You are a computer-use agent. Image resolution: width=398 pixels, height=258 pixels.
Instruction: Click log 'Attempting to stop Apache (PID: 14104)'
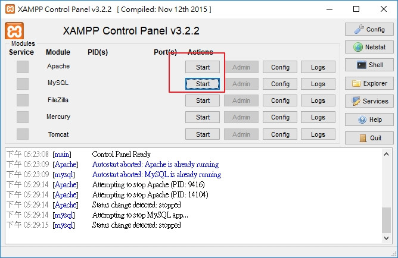pos(150,195)
